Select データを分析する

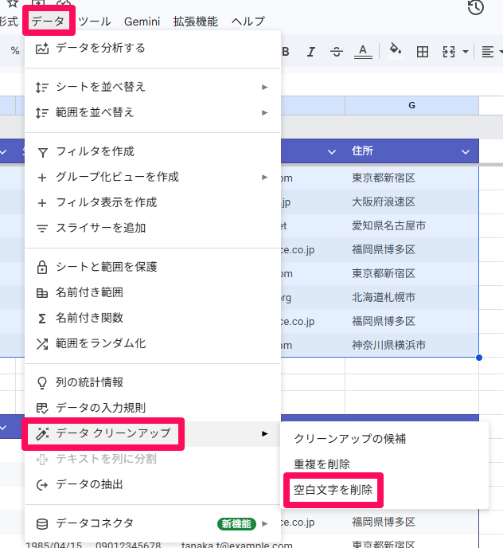153,49
